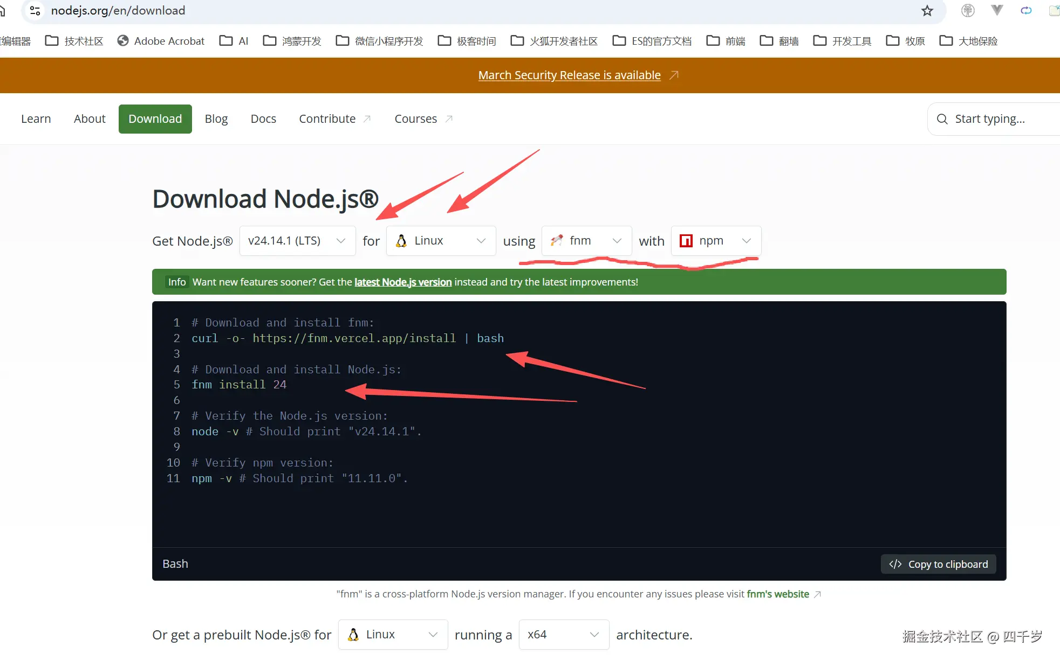
Task: Click the palm tree extension icon
Action: pyautogui.click(x=968, y=10)
